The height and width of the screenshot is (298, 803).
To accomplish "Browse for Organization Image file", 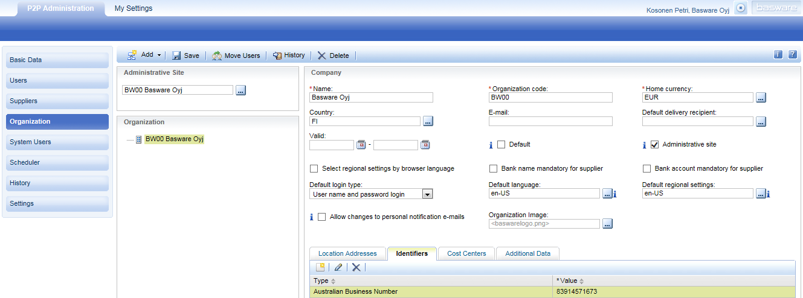I will click(x=607, y=224).
